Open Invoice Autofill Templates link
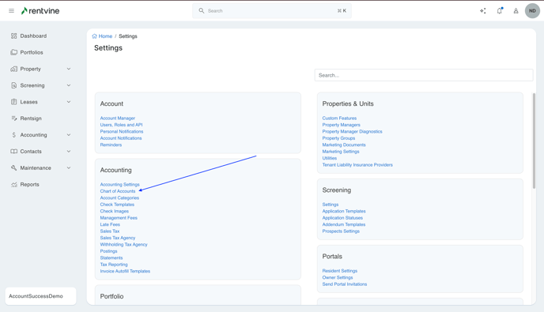The height and width of the screenshot is (312, 544). click(125, 271)
